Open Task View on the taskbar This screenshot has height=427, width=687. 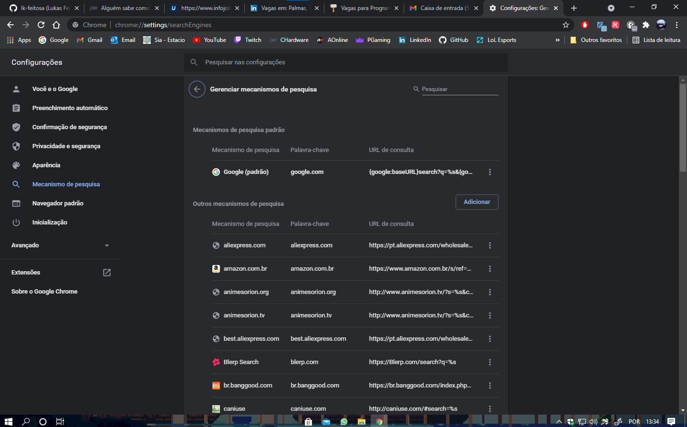coord(60,421)
